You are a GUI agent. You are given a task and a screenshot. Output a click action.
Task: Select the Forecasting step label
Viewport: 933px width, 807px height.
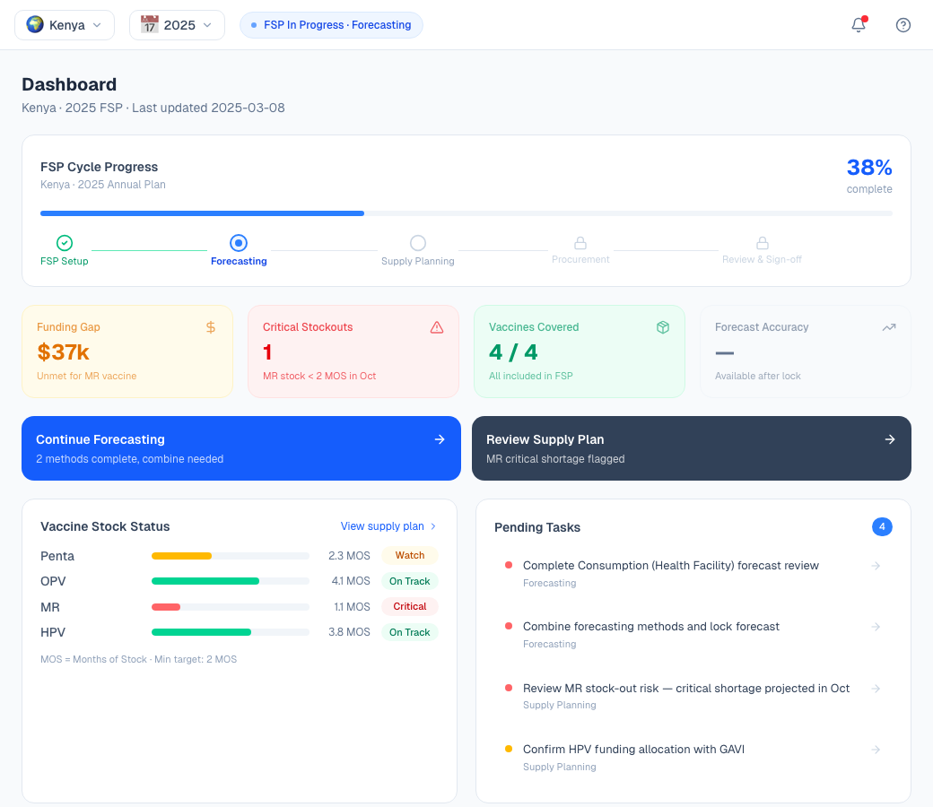[x=239, y=261]
